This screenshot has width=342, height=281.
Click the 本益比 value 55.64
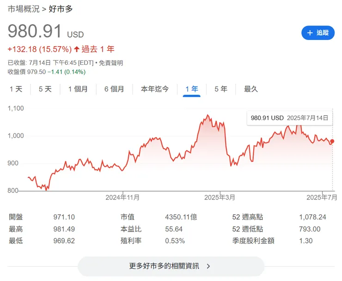click(174, 229)
